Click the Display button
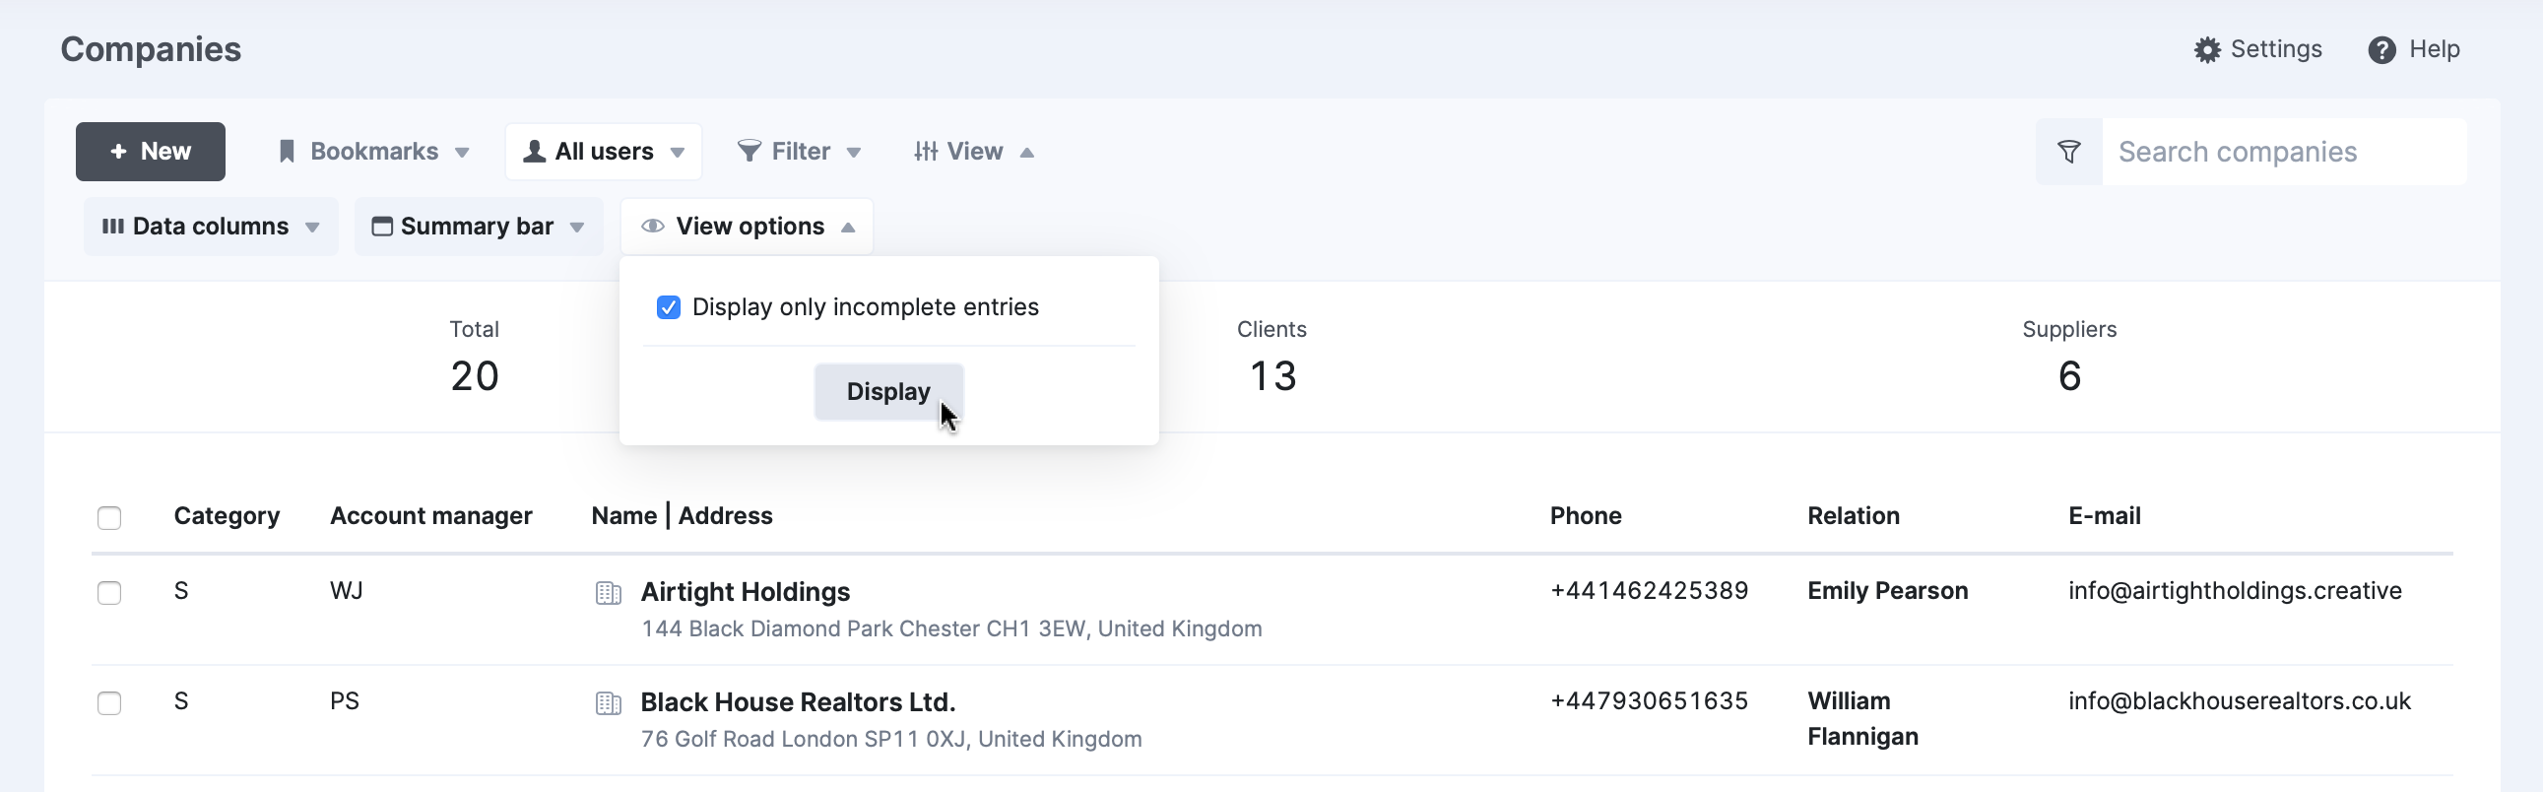 pyautogui.click(x=888, y=392)
